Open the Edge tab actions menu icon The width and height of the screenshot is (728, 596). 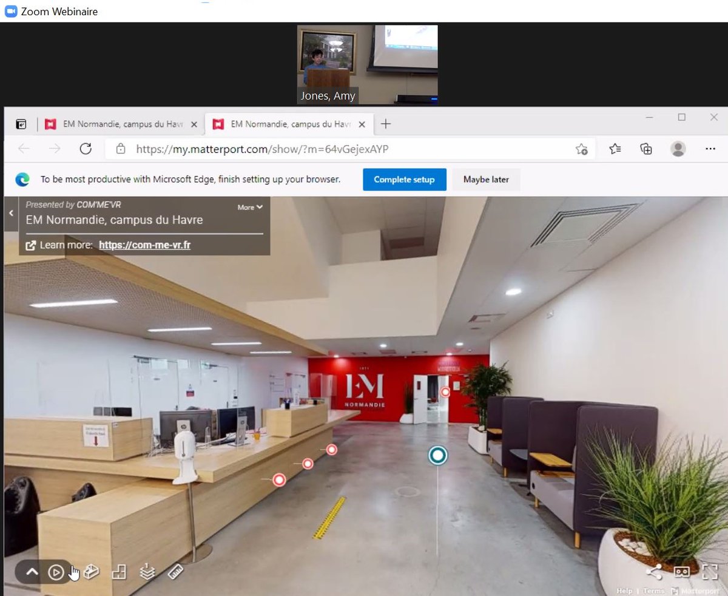[21, 124]
